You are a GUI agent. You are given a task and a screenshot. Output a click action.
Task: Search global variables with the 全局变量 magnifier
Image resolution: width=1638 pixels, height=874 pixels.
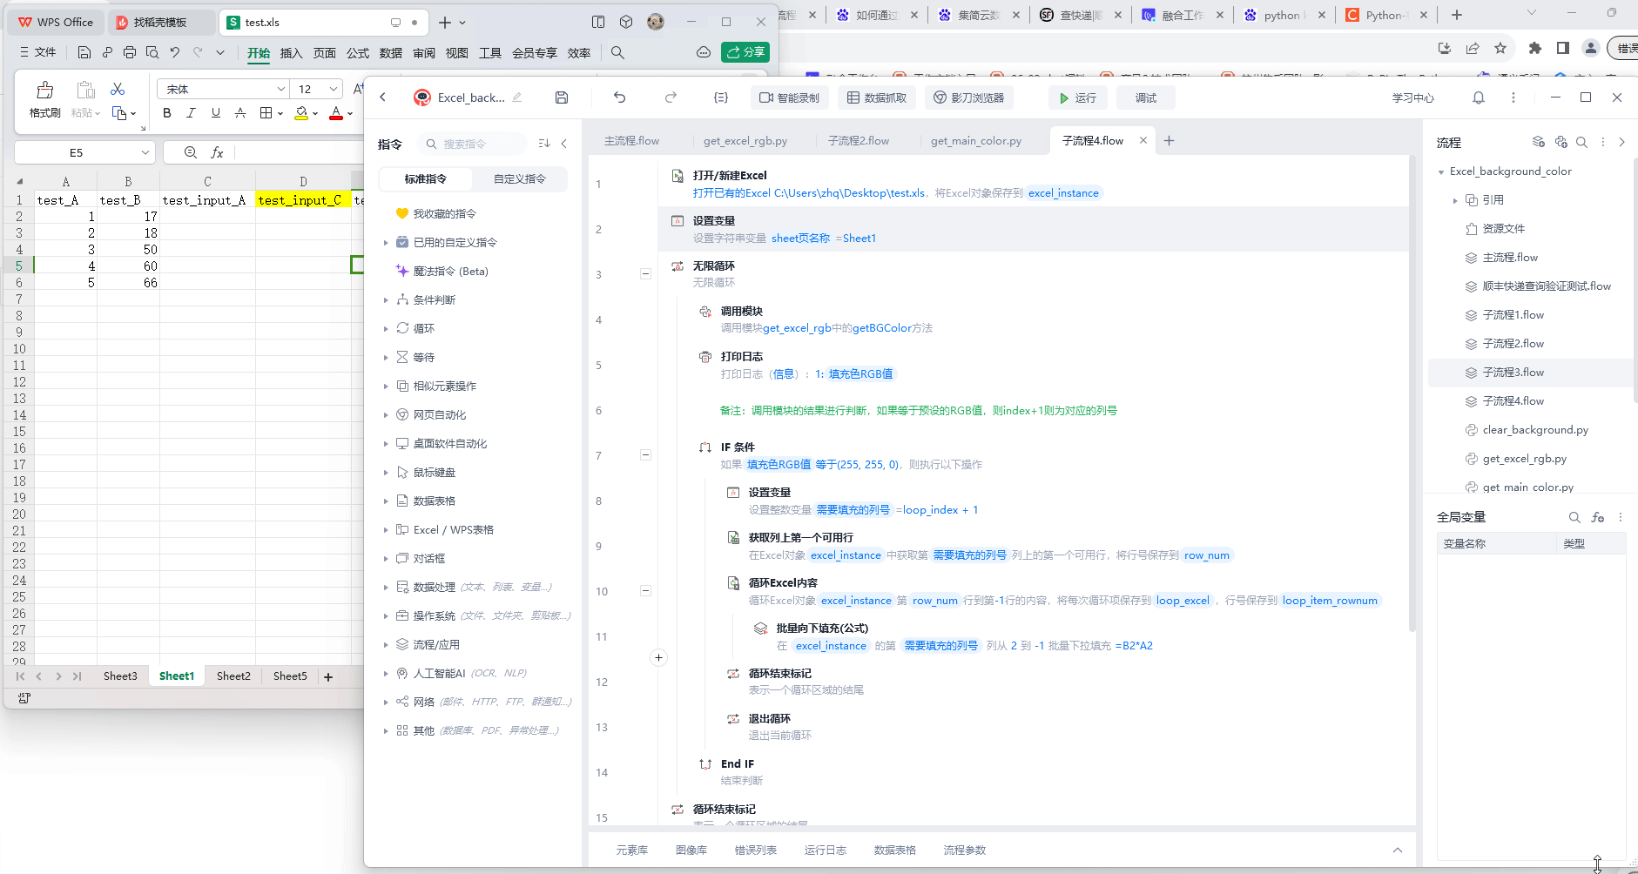pyautogui.click(x=1574, y=517)
